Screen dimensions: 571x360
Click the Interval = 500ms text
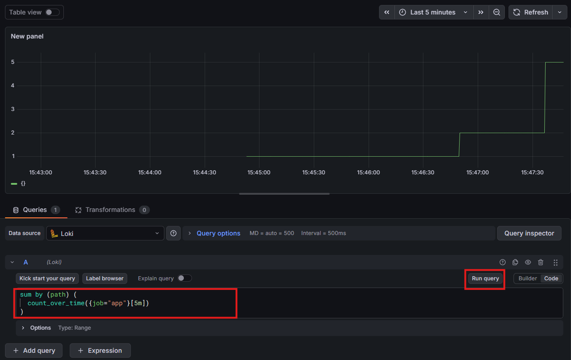coord(323,233)
